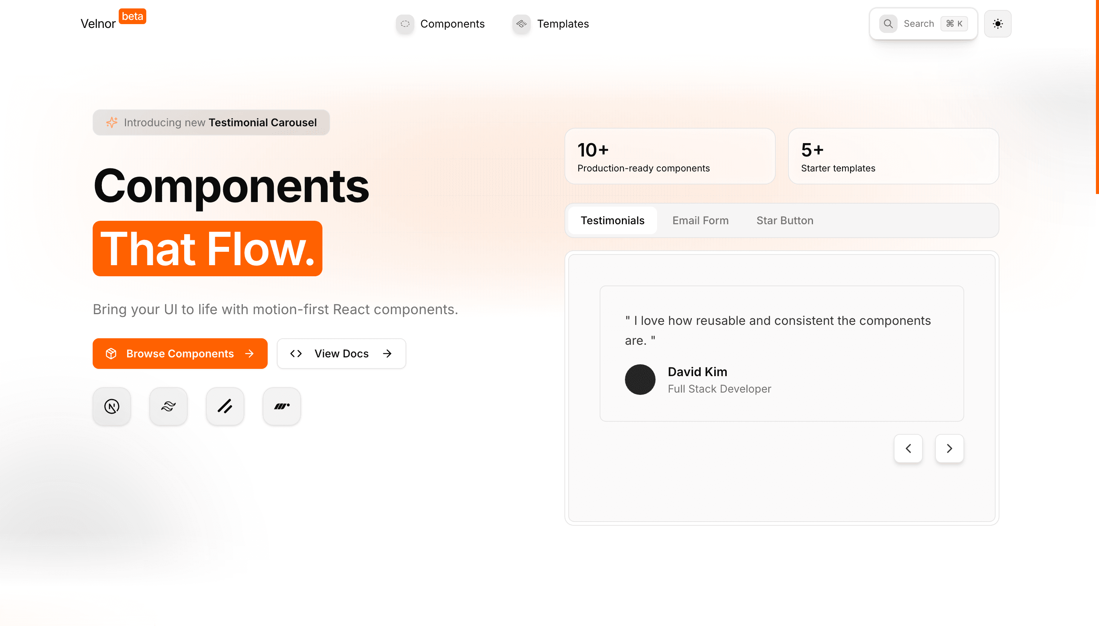1099x626 pixels.
Task: Go back using the left carousel arrow
Action: [x=908, y=448]
